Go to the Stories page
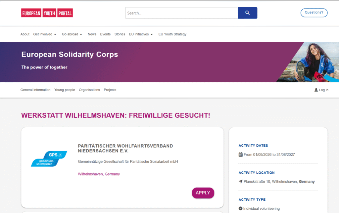 120,34
